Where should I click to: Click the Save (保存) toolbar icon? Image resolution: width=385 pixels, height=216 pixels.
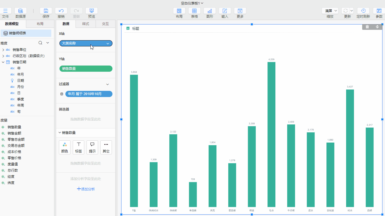[x=46, y=11]
